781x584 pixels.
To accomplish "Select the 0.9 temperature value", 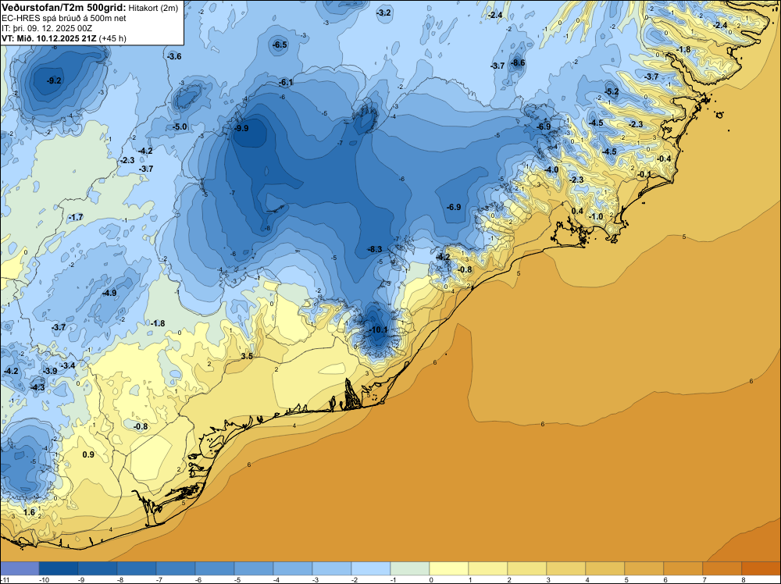I will tap(87, 454).
